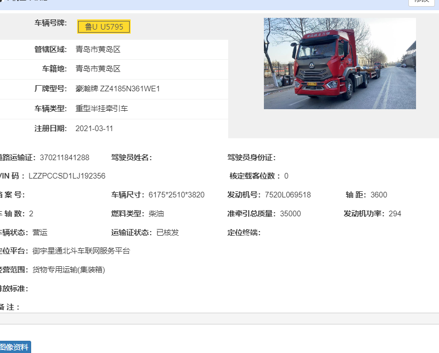This screenshot has height=353, width=439.
Task: Click the engine number 7520L069518
Action: (287, 195)
